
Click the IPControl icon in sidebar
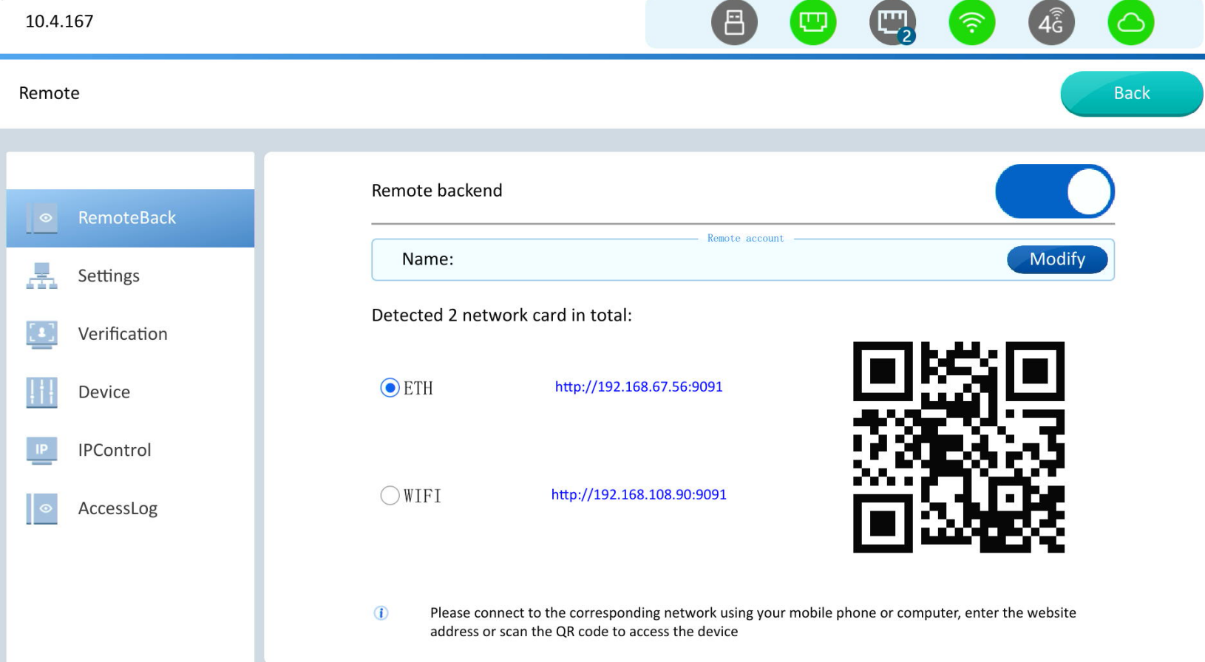pos(41,450)
